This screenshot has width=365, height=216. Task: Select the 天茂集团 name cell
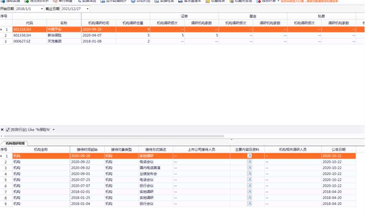(64, 41)
